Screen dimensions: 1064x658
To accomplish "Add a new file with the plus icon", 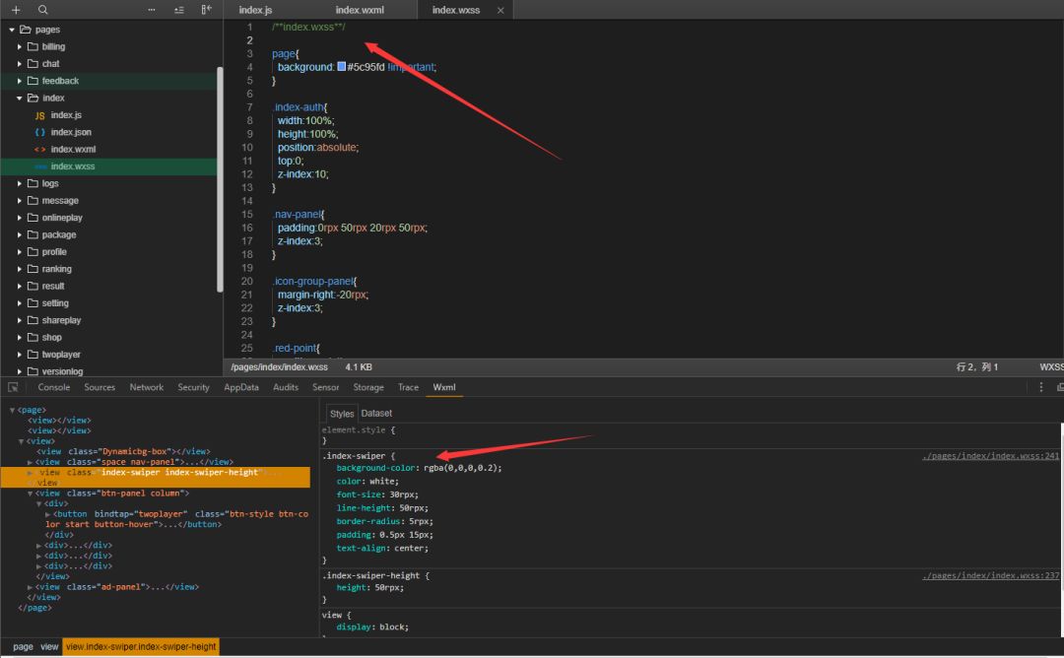I will point(16,10).
